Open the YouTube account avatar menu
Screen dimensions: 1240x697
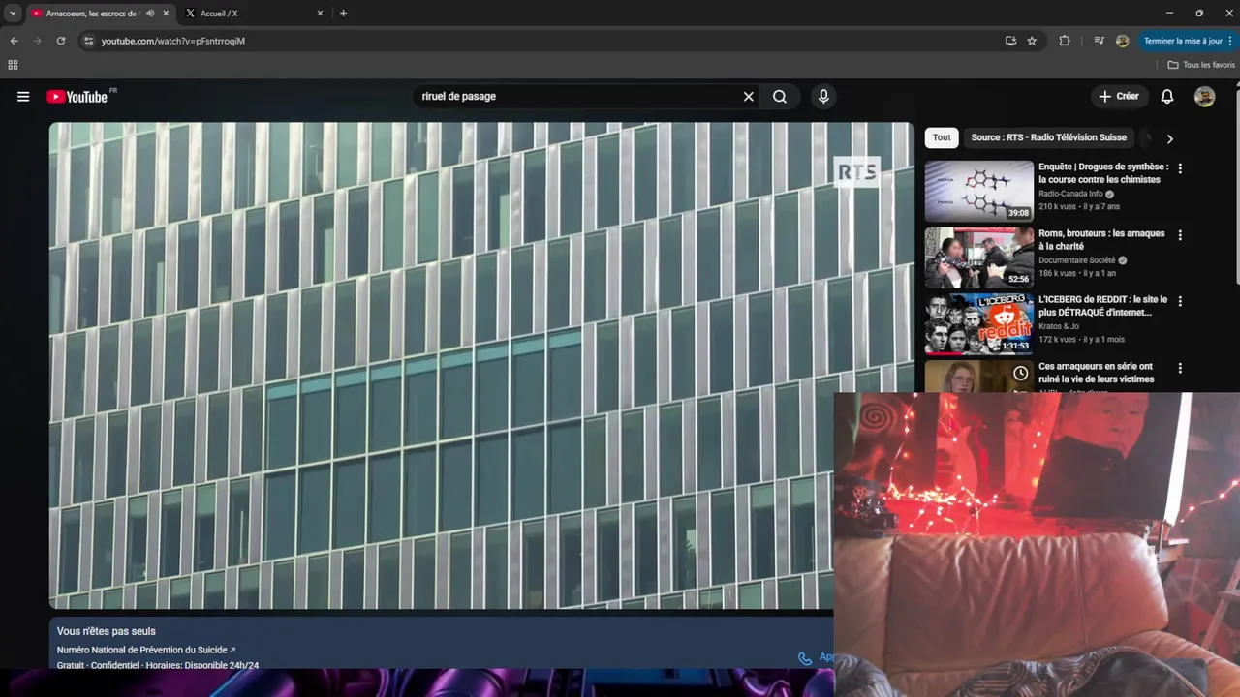tap(1204, 97)
